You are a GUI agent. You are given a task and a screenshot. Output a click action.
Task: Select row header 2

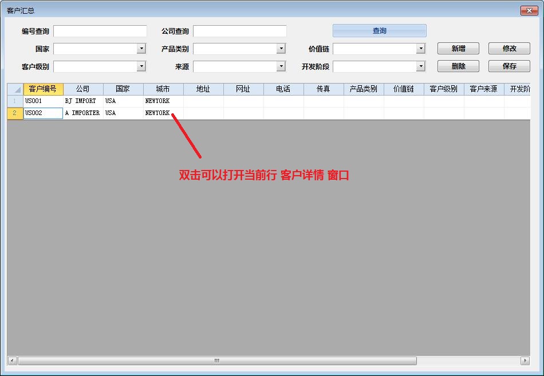(15, 113)
